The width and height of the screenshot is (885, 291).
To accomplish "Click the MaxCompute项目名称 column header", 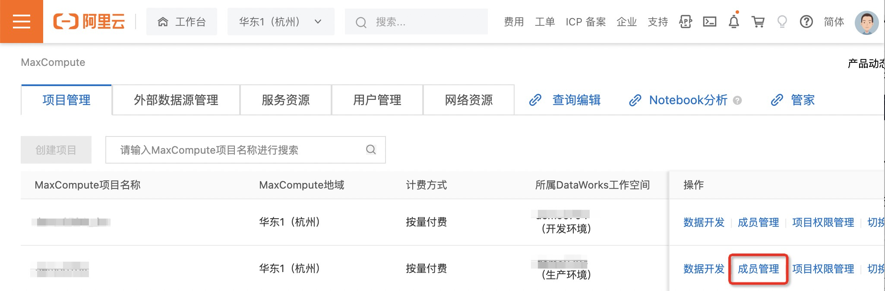I will (x=88, y=185).
